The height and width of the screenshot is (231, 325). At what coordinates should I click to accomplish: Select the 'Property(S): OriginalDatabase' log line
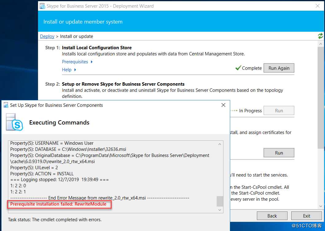(x=110, y=155)
